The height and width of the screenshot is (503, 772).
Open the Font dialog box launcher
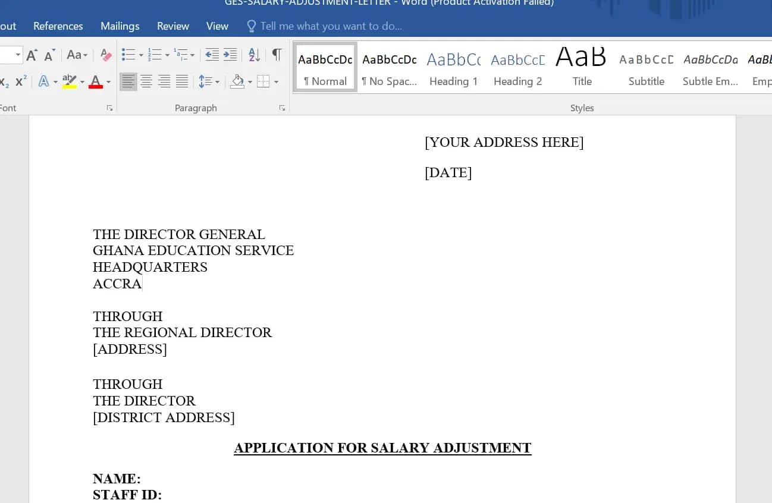click(109, 108)
